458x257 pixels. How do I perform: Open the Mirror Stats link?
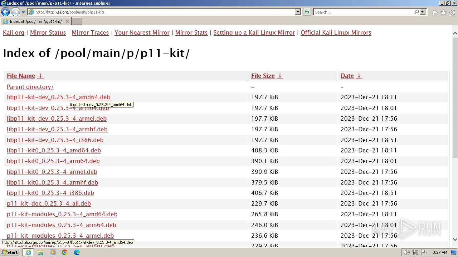[x=191, y=32]
